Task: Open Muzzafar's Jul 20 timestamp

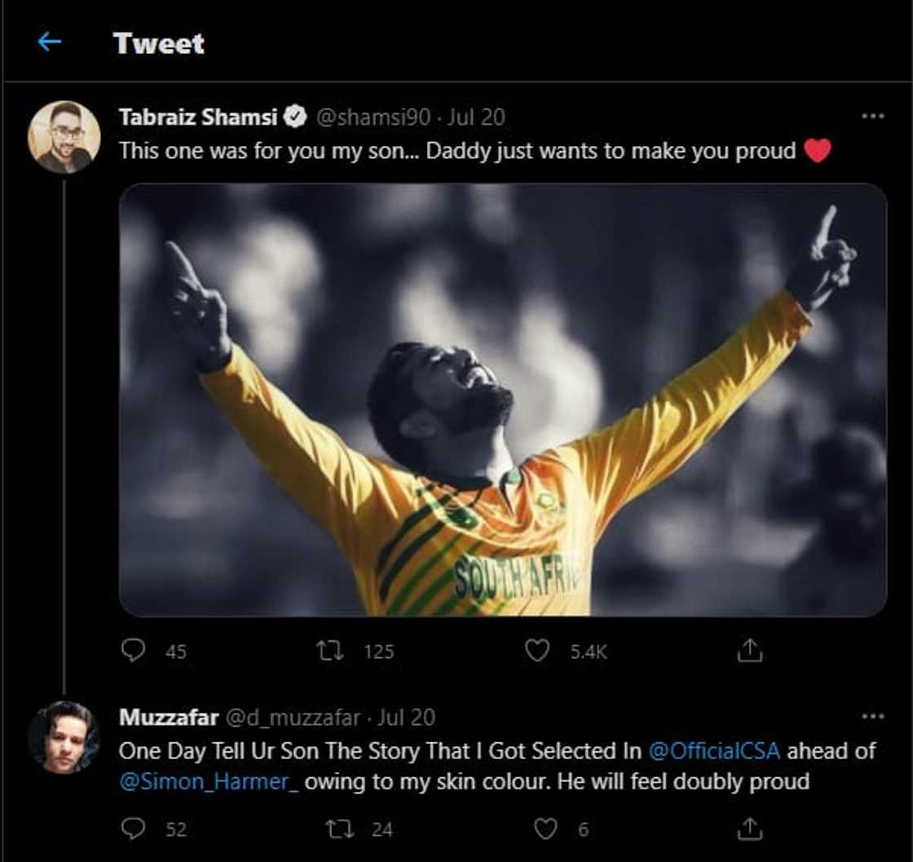Action: [x=408, y=718]
